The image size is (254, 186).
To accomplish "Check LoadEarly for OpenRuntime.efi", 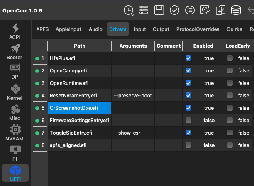I will (230, 83).
